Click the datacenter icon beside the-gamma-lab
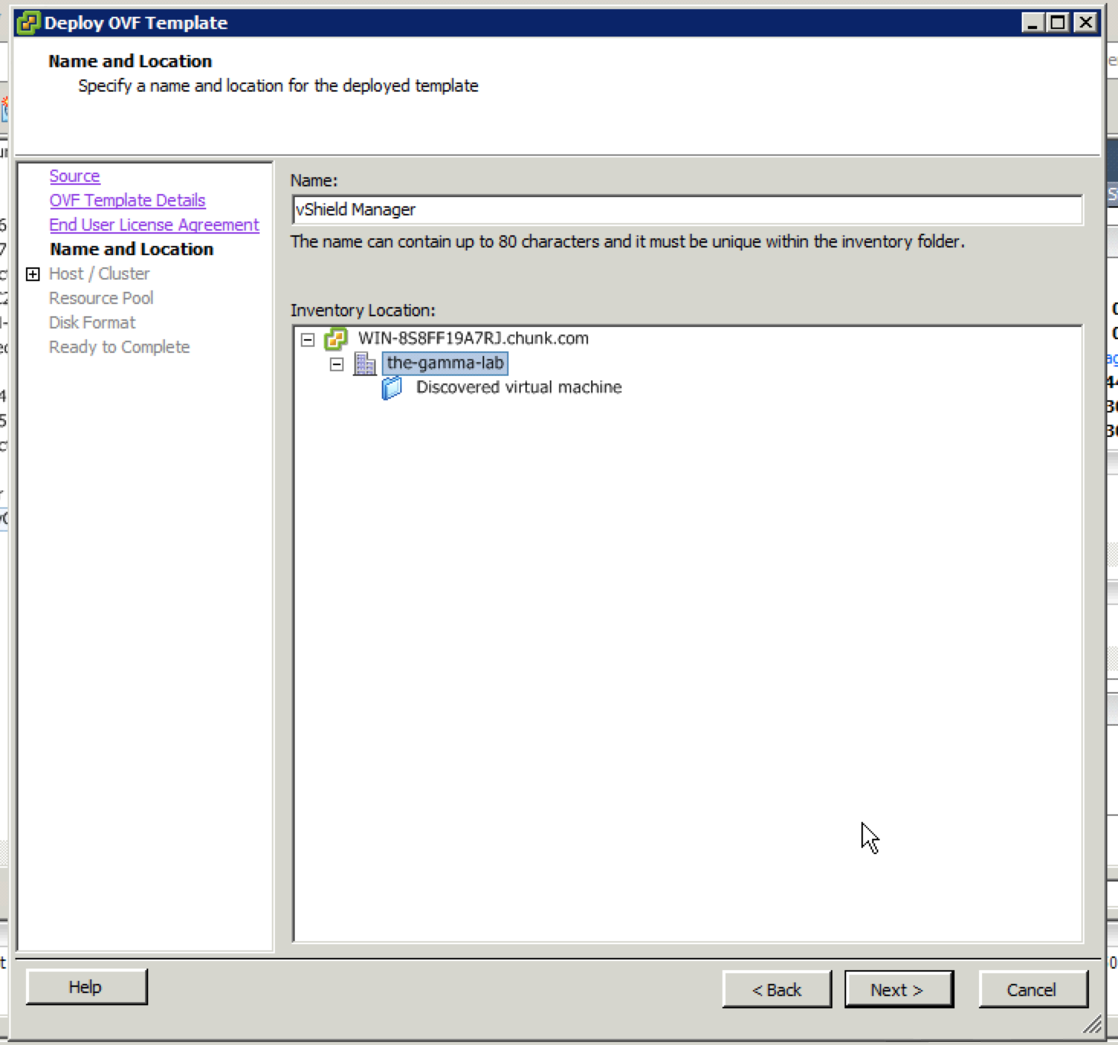Screen dimensions: 1118x1045 tap(365, 364)
